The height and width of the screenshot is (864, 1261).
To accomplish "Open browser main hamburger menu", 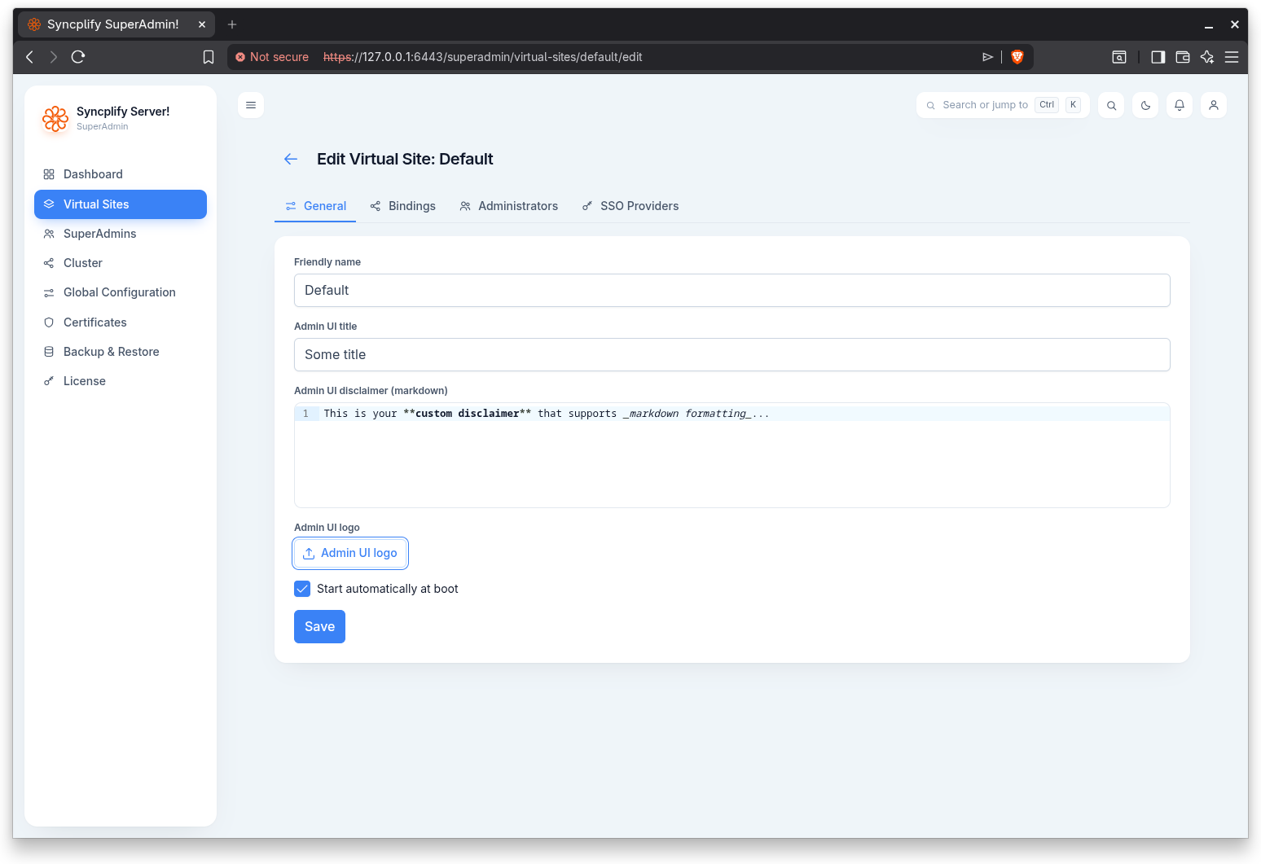I will pos(1232,57).
